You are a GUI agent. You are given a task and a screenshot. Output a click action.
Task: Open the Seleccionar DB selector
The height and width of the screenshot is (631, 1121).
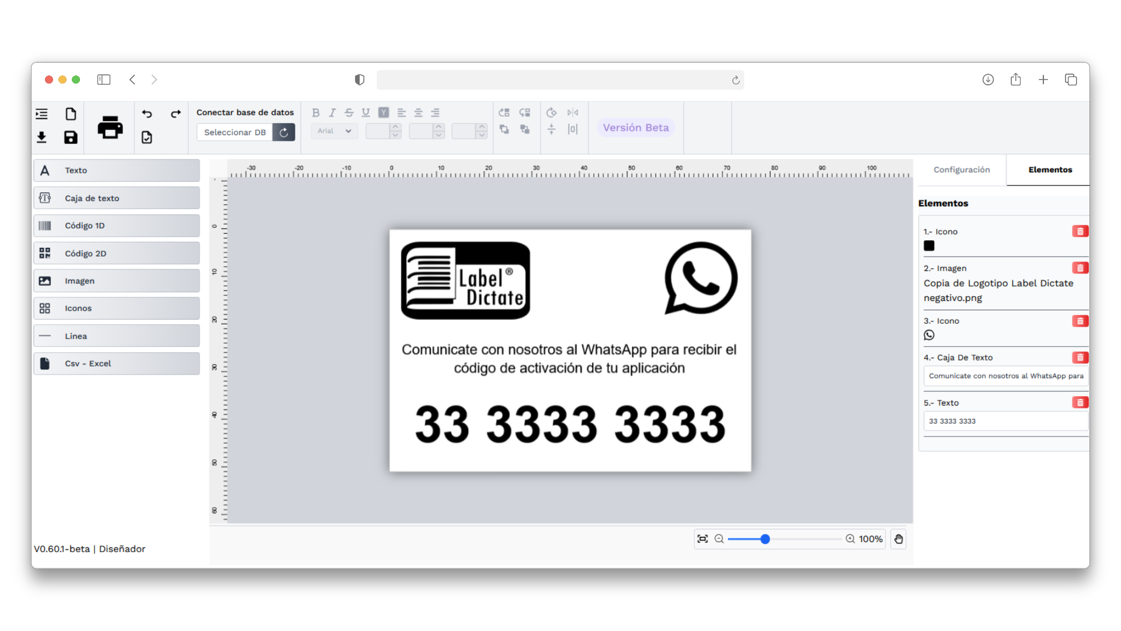235,132
